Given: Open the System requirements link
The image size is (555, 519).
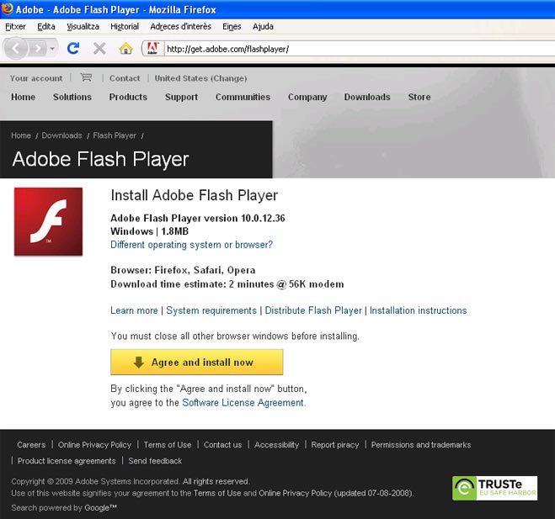Looking at the screenshot, I should [211, 310].
